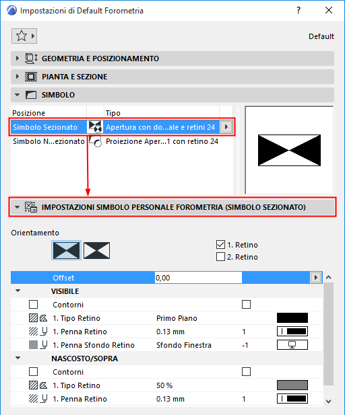Click the Simbolo Sezionato type icon
Screen dimensions: 345x415
(95, 126)
